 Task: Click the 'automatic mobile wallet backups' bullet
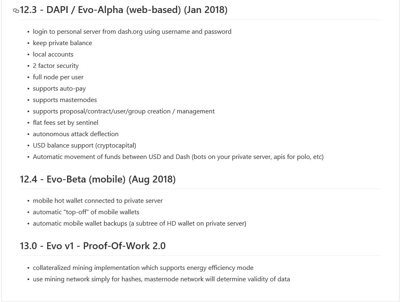(x=139, y=224)
